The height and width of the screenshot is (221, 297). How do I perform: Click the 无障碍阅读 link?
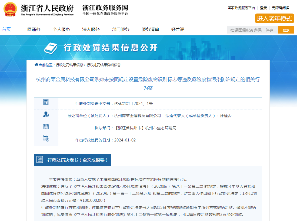click(281, 8)
